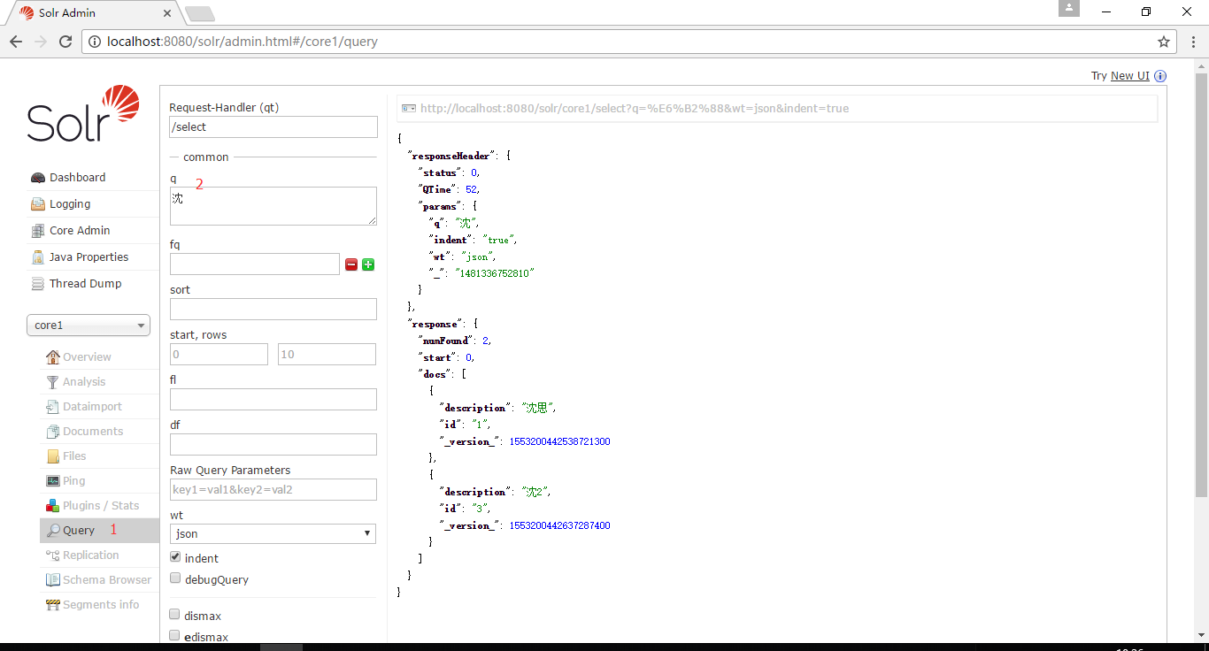Click version value 1553200442538721300
The width and height of the screenshot is (1209, 651).
(559, 441)
